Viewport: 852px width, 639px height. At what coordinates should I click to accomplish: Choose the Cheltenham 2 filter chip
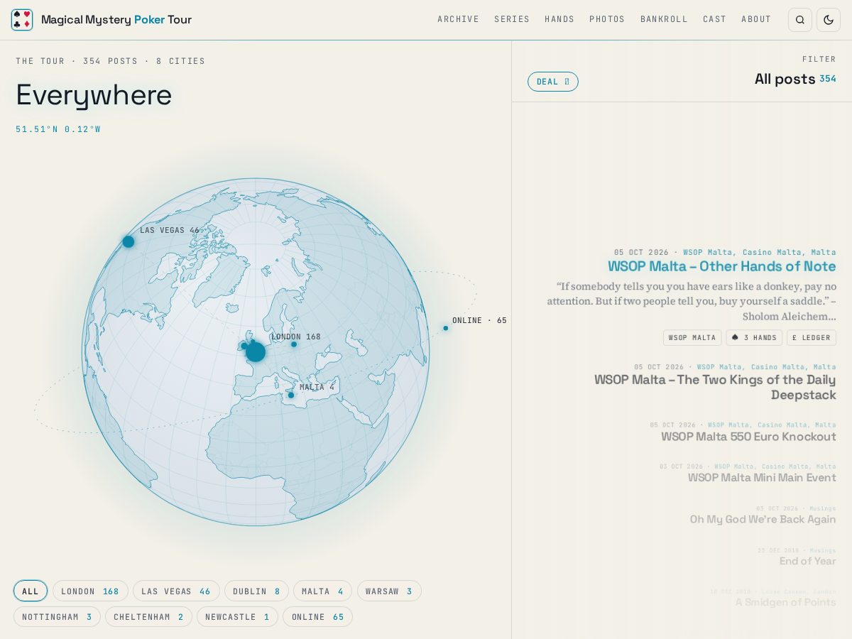click(x=148, y=617)
